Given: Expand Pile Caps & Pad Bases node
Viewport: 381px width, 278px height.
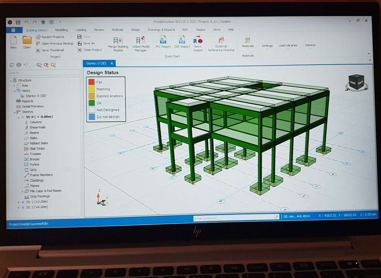Looking at the screenshot, I should tap(22, 191).
